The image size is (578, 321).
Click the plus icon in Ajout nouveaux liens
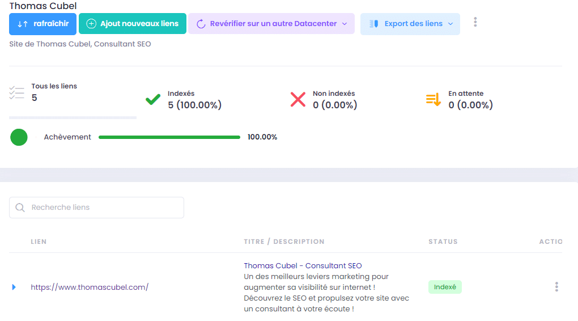point(91,24)
